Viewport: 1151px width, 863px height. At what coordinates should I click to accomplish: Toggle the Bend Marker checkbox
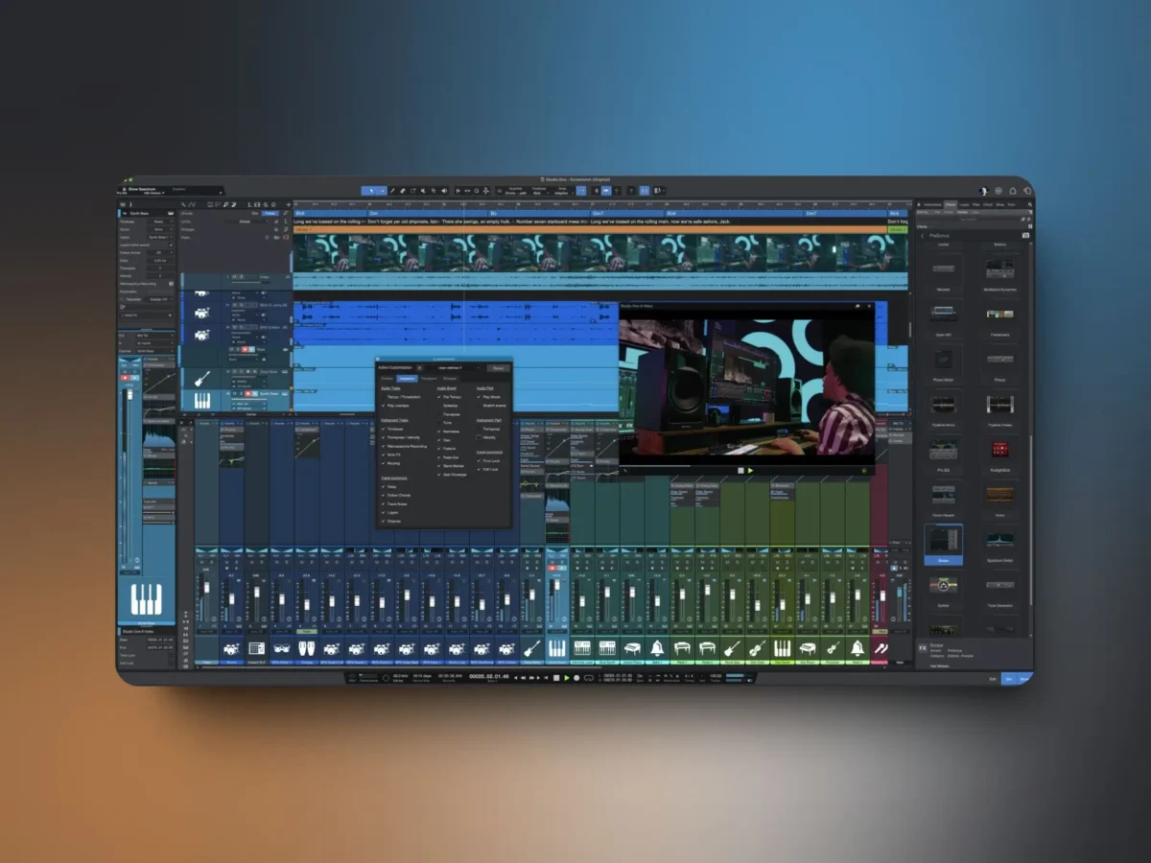tap(438, 466)
